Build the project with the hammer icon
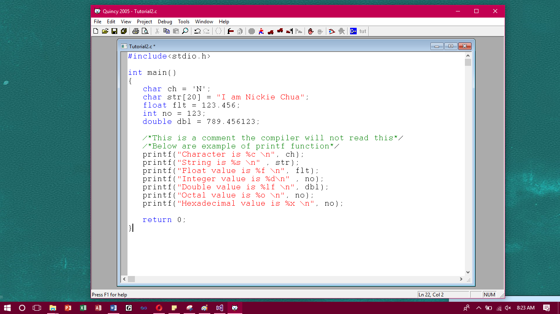Screen dimensions: 560x314 230,31
